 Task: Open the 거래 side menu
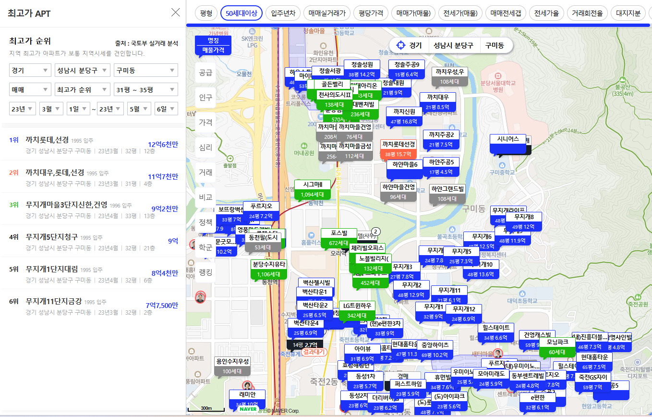point(205,172)
